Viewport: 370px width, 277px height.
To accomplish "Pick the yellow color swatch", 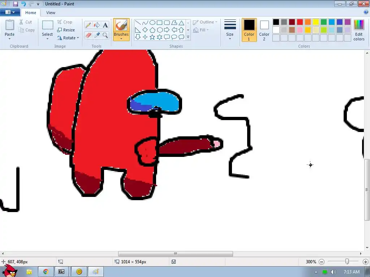I will [x=316, y=22].
